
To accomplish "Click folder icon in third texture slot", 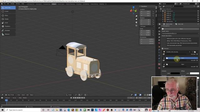I will pos(167,64).
